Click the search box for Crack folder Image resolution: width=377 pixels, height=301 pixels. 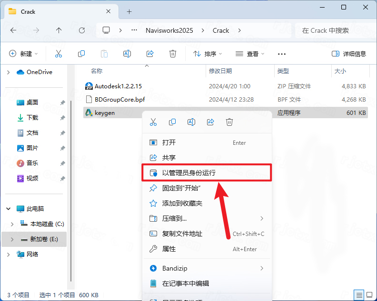point(336,30)
